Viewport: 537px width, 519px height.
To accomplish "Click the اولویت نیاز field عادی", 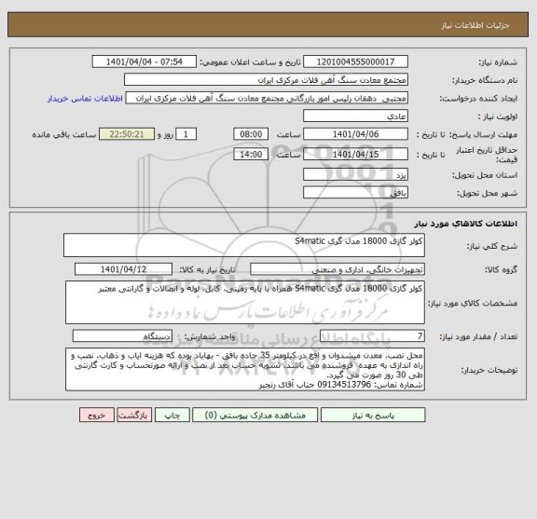I will point(355,116).
